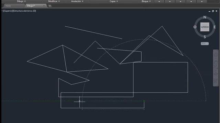The height and width of the screenshot is (123, 220).
Task: Select the Dibujo1* drawing tab
Action: point(31,6)
